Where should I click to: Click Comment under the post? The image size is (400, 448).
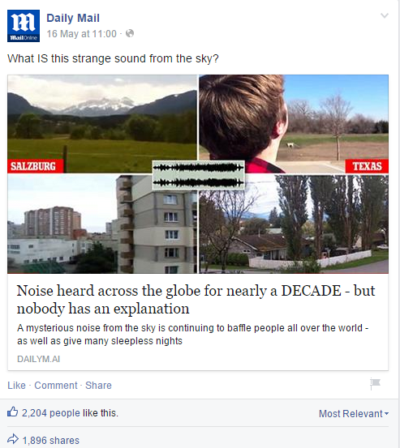coord(56,385)
